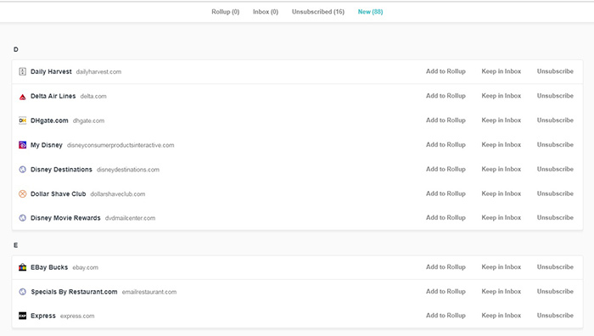Add My Disney to Rollup

tap(445, 145)
